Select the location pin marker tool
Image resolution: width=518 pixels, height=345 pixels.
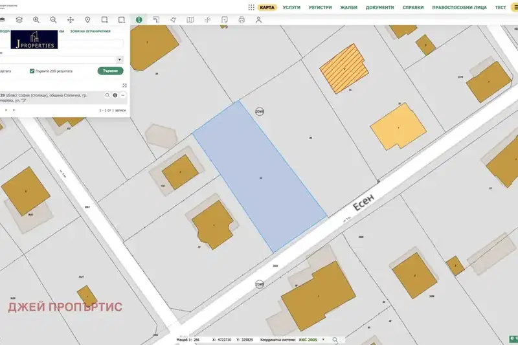87,20
